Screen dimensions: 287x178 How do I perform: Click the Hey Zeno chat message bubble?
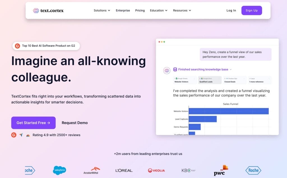[235, 54]
